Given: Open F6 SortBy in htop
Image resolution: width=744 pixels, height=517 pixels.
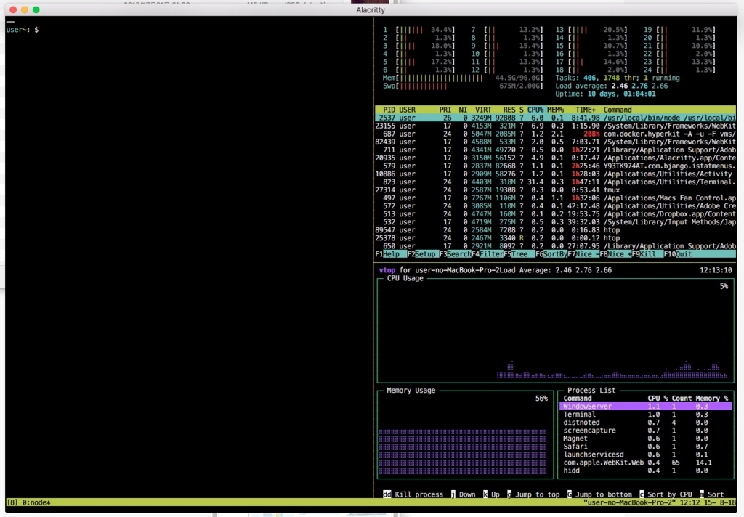Looking at the screenshot, I should click(x=551, y=254).
